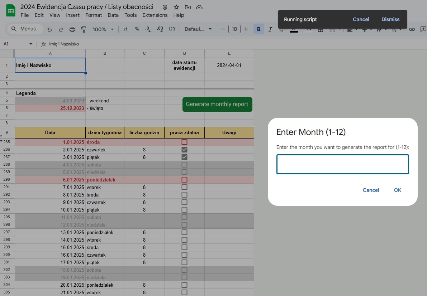Toggle praca zdalna checkbox for 6.01.2025
427x296 pixels.
(184, 180)
